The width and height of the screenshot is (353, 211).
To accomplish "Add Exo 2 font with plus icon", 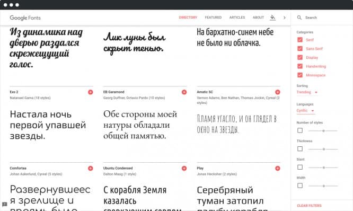I will click(x=91, y=92).
